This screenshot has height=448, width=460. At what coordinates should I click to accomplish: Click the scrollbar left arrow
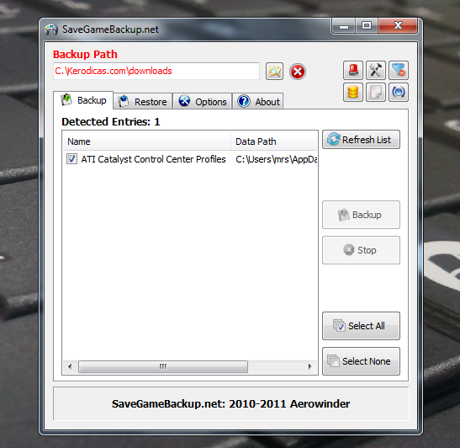pos(70,366)
